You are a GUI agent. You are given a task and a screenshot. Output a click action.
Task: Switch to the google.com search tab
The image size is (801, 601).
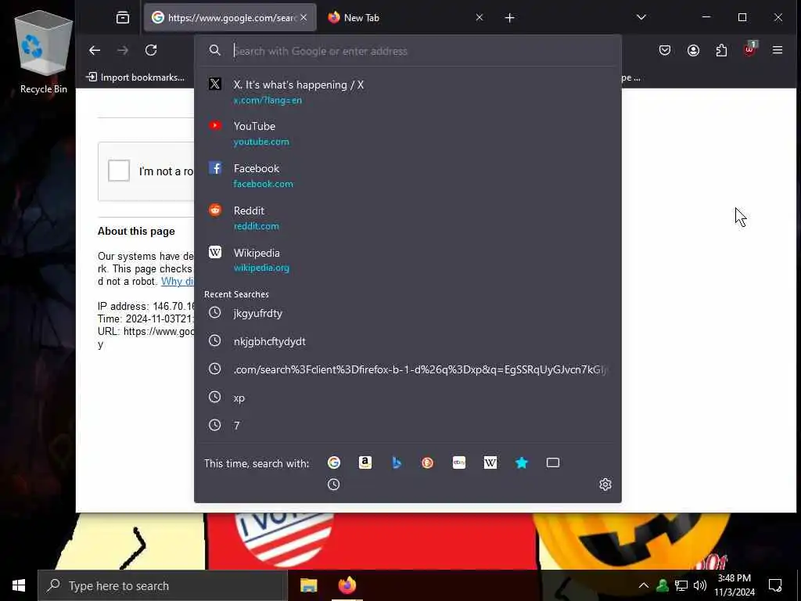231,18
